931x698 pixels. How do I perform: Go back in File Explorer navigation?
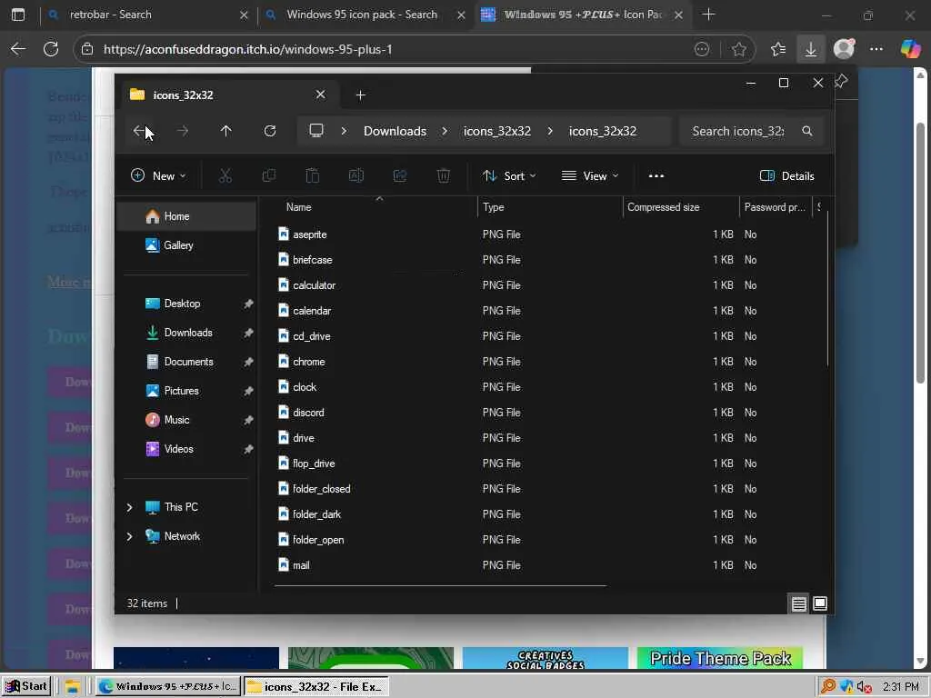click(x=138, y=131)
